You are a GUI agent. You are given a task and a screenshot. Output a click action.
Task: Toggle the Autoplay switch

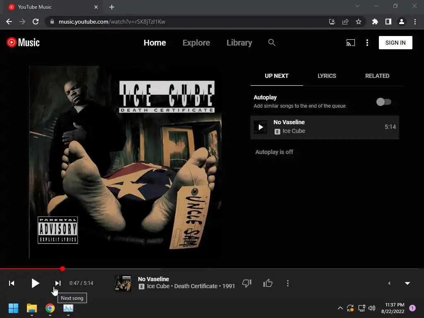pyautogui.click(x=384, y=102)
